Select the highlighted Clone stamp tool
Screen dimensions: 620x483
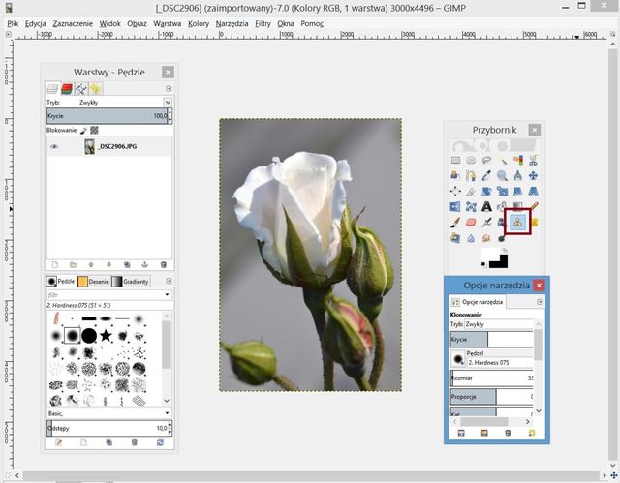pyautogui.click(x=517, y=223)
